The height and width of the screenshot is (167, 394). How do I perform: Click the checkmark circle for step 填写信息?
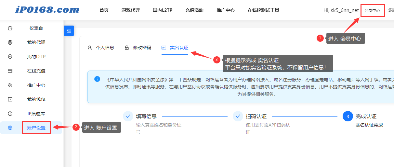coord(128,116)
